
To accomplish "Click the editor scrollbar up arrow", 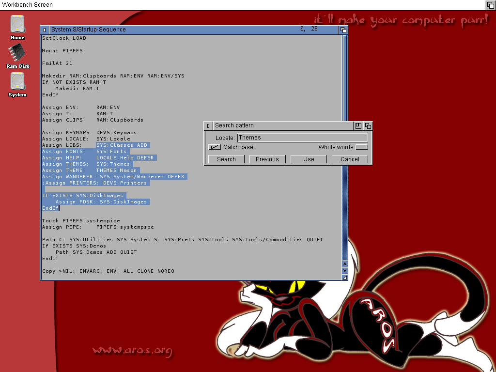I will pos(345,264).
